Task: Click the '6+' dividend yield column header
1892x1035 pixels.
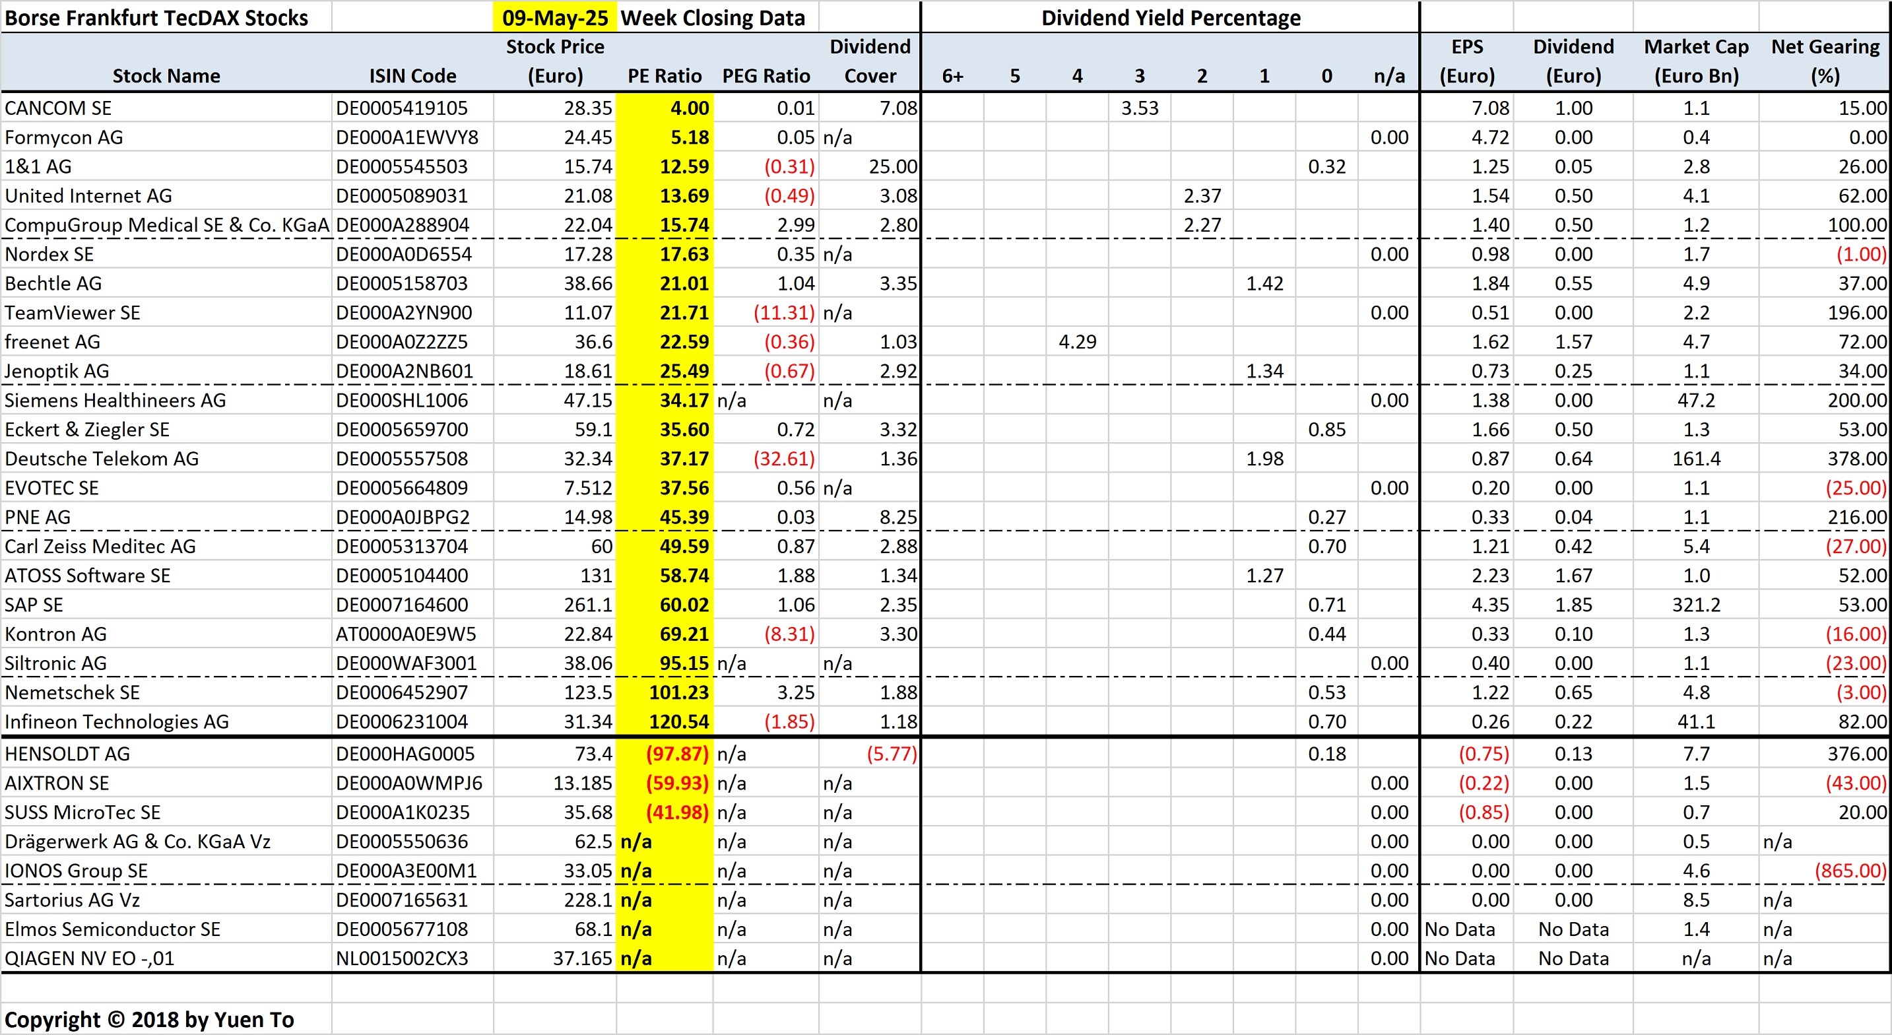Action: (952, 76)
